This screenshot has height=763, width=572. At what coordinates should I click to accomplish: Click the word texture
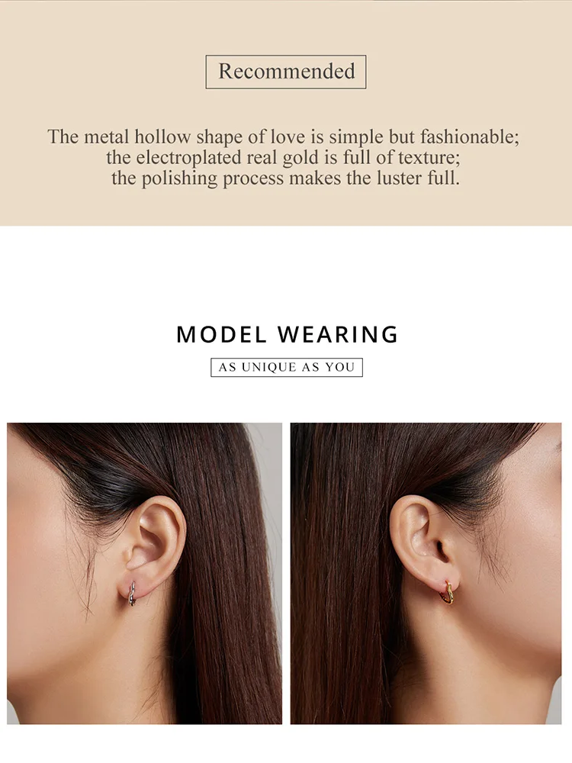tap(429, 158)
